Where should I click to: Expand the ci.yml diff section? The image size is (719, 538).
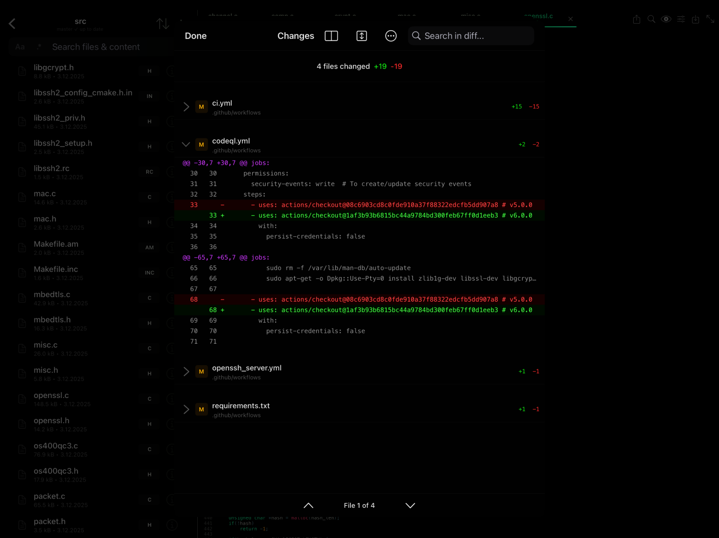point(186,107)
